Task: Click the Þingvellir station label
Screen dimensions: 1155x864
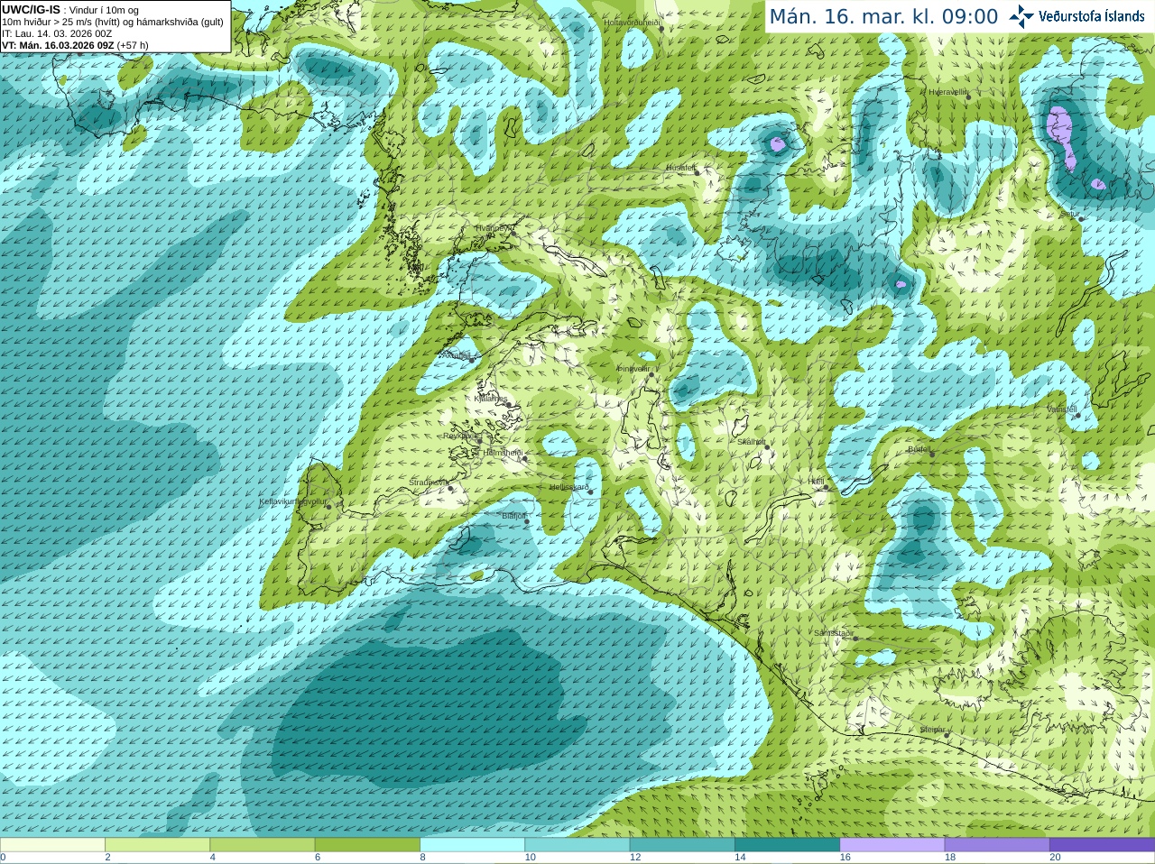Action: coord(633,369)
